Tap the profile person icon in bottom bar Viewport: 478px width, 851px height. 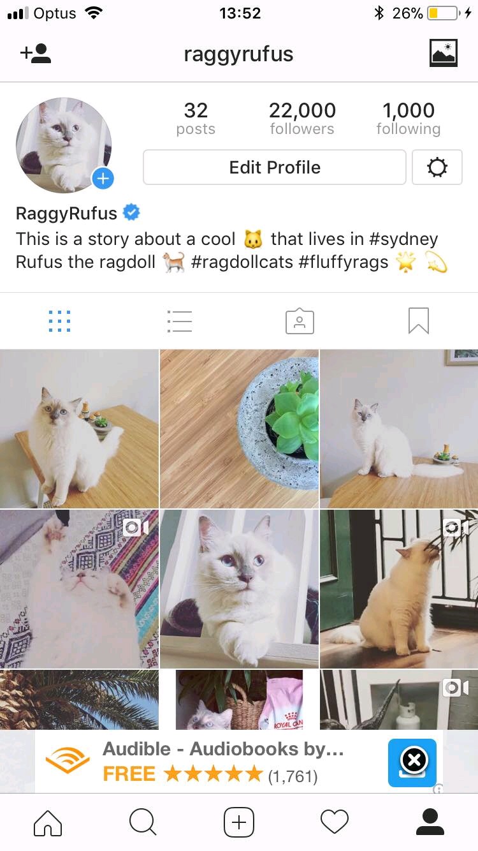430,822
